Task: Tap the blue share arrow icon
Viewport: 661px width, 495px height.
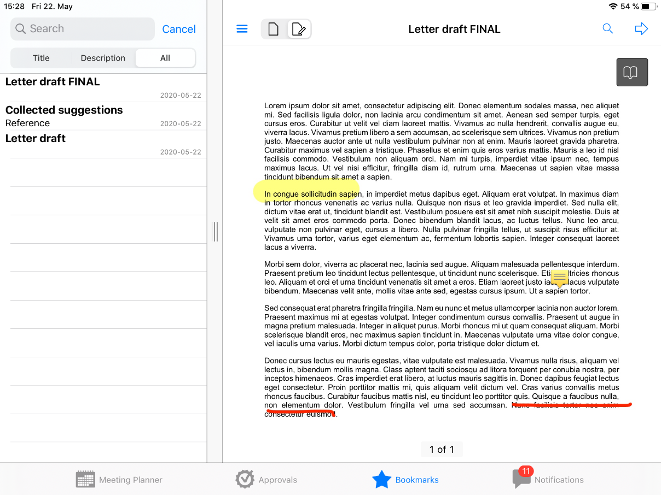Action: click(641, 29)
